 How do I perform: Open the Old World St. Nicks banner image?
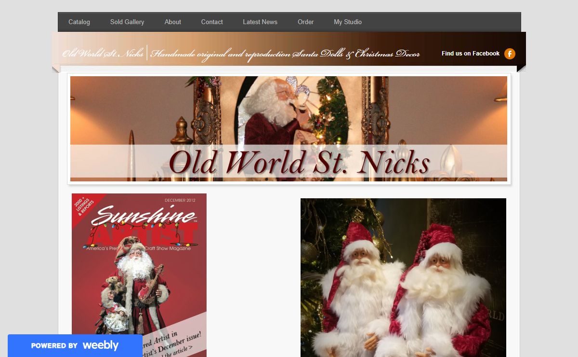(289, 129)
